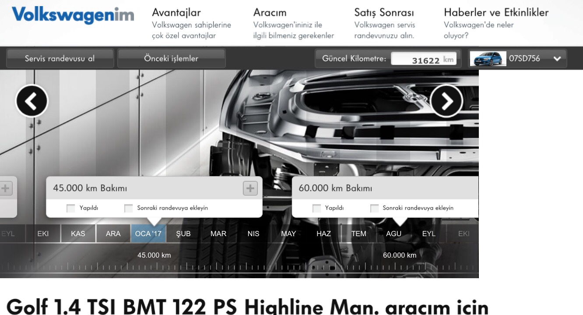Select the MAR month on timeline
This screenshot has height=315, width=583.
point(218,234)
